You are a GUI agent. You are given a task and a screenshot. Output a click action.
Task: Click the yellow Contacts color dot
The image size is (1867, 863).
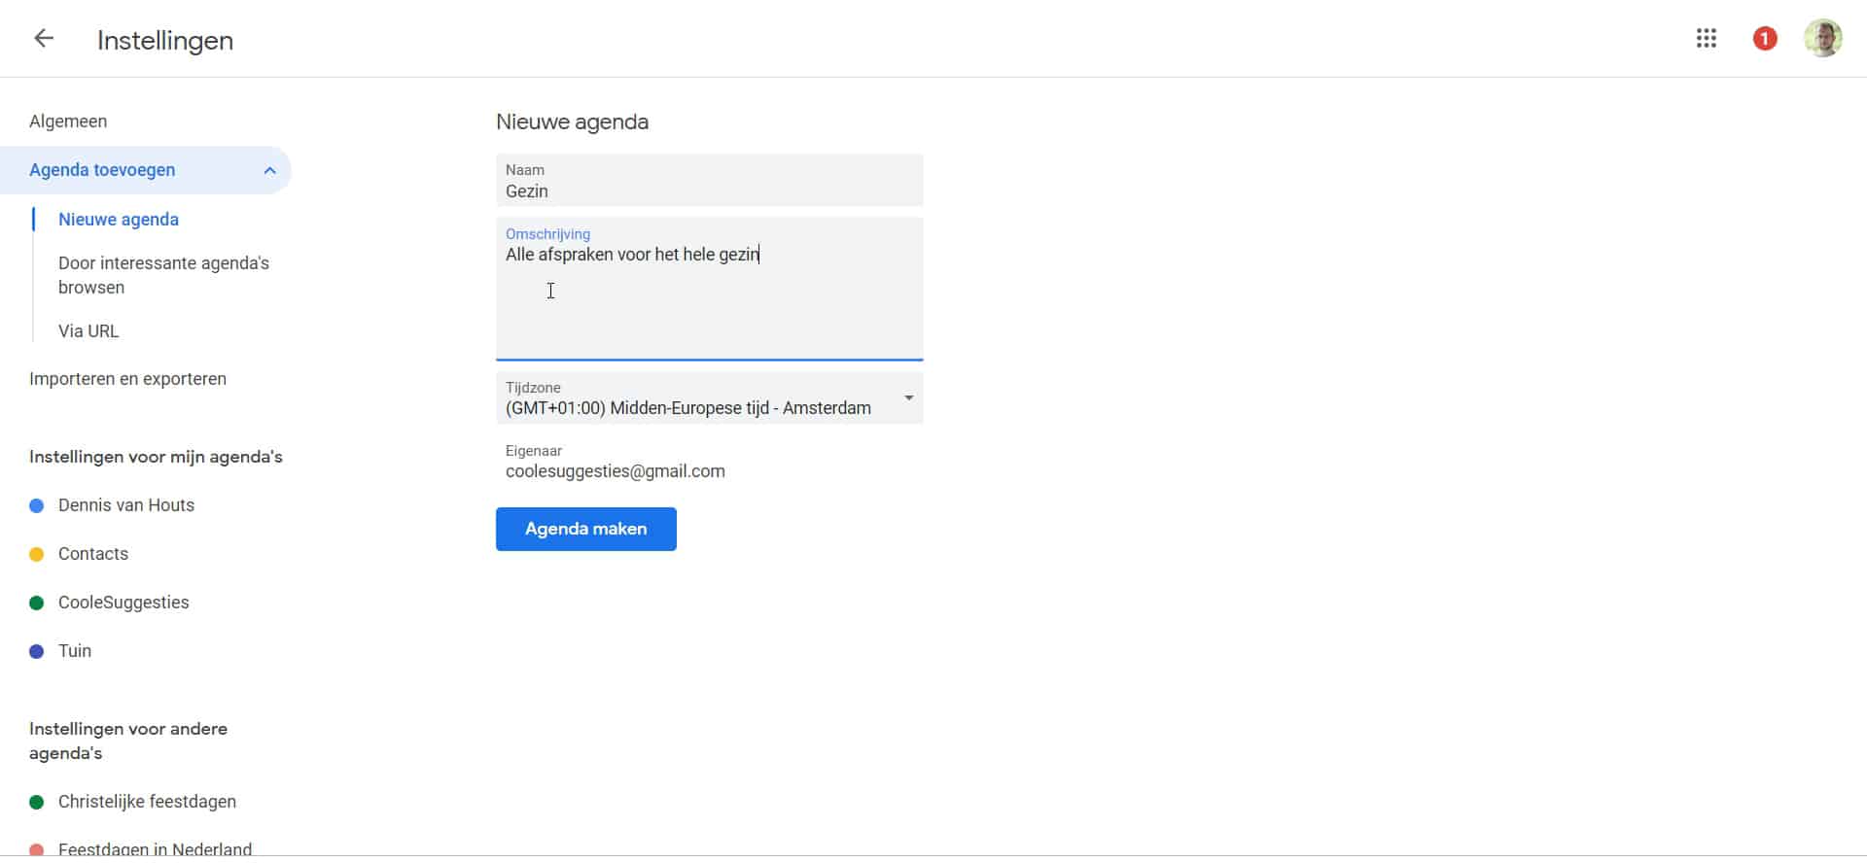coord(37,554)
